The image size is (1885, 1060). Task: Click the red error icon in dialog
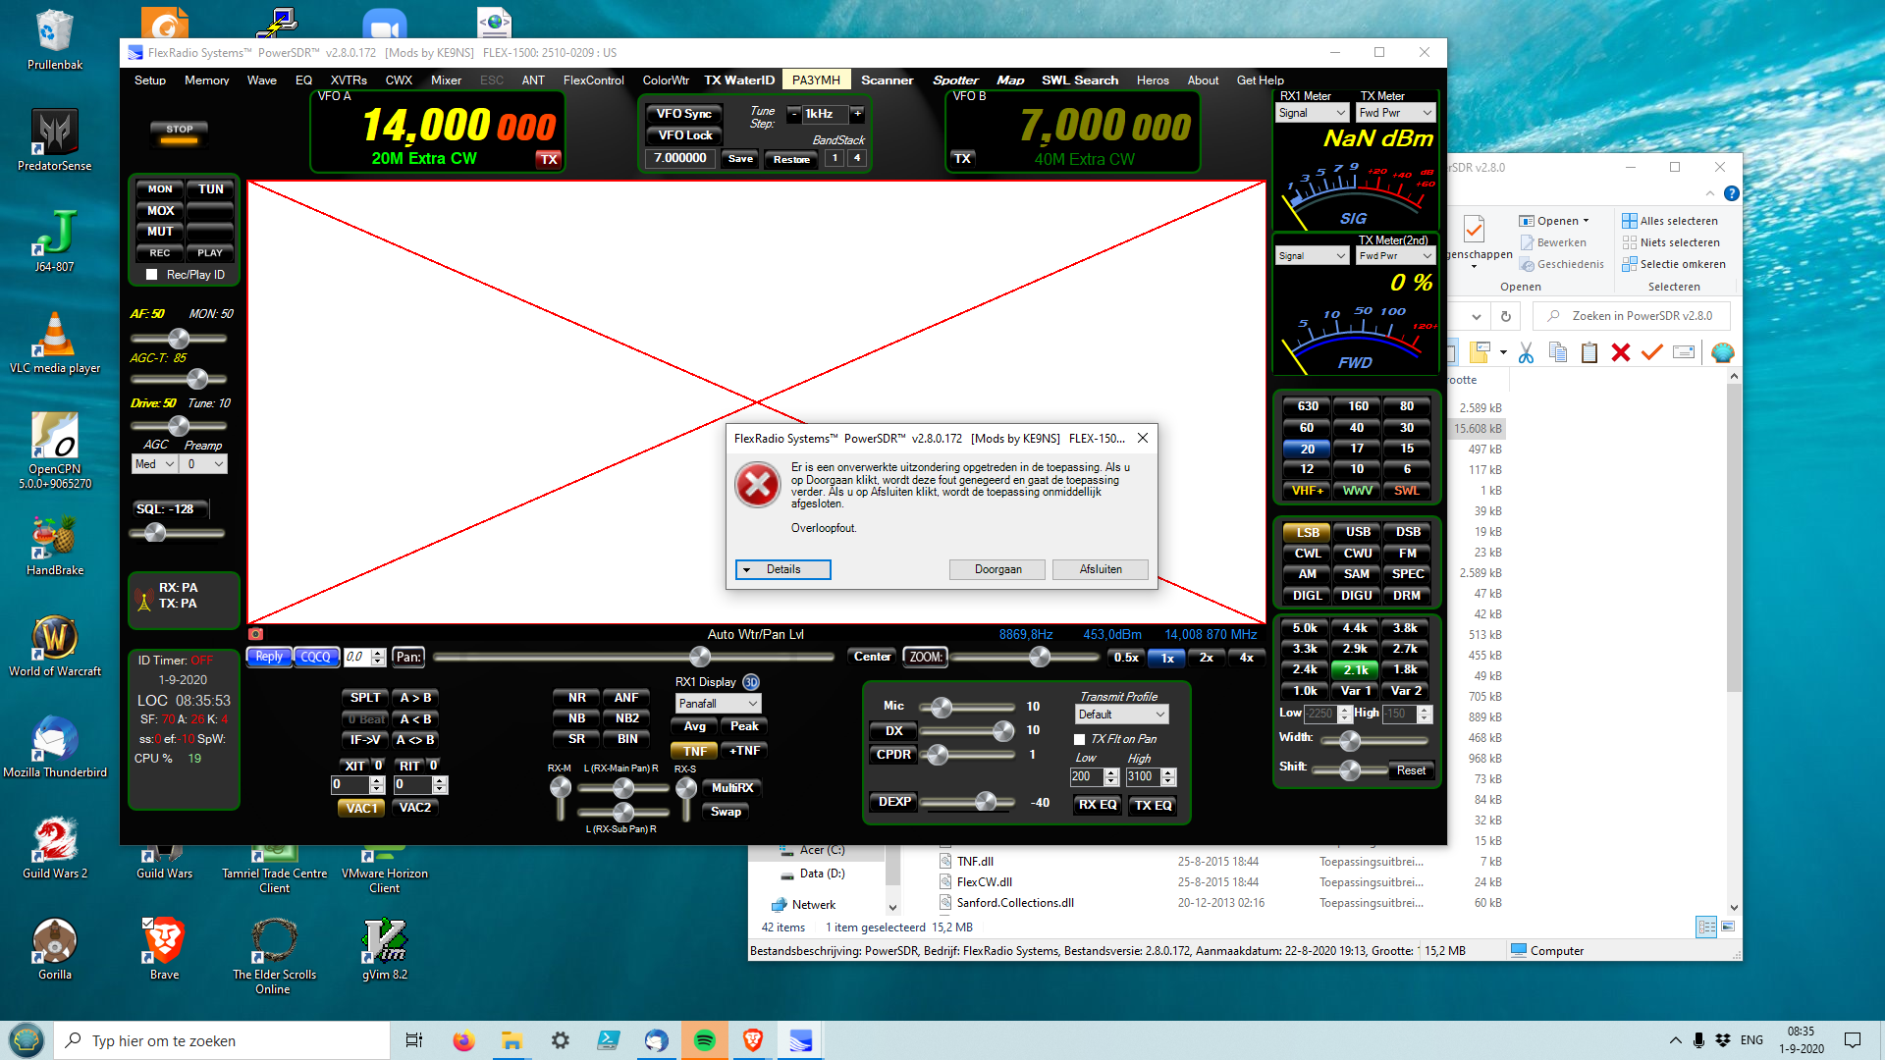click(758, 486)
